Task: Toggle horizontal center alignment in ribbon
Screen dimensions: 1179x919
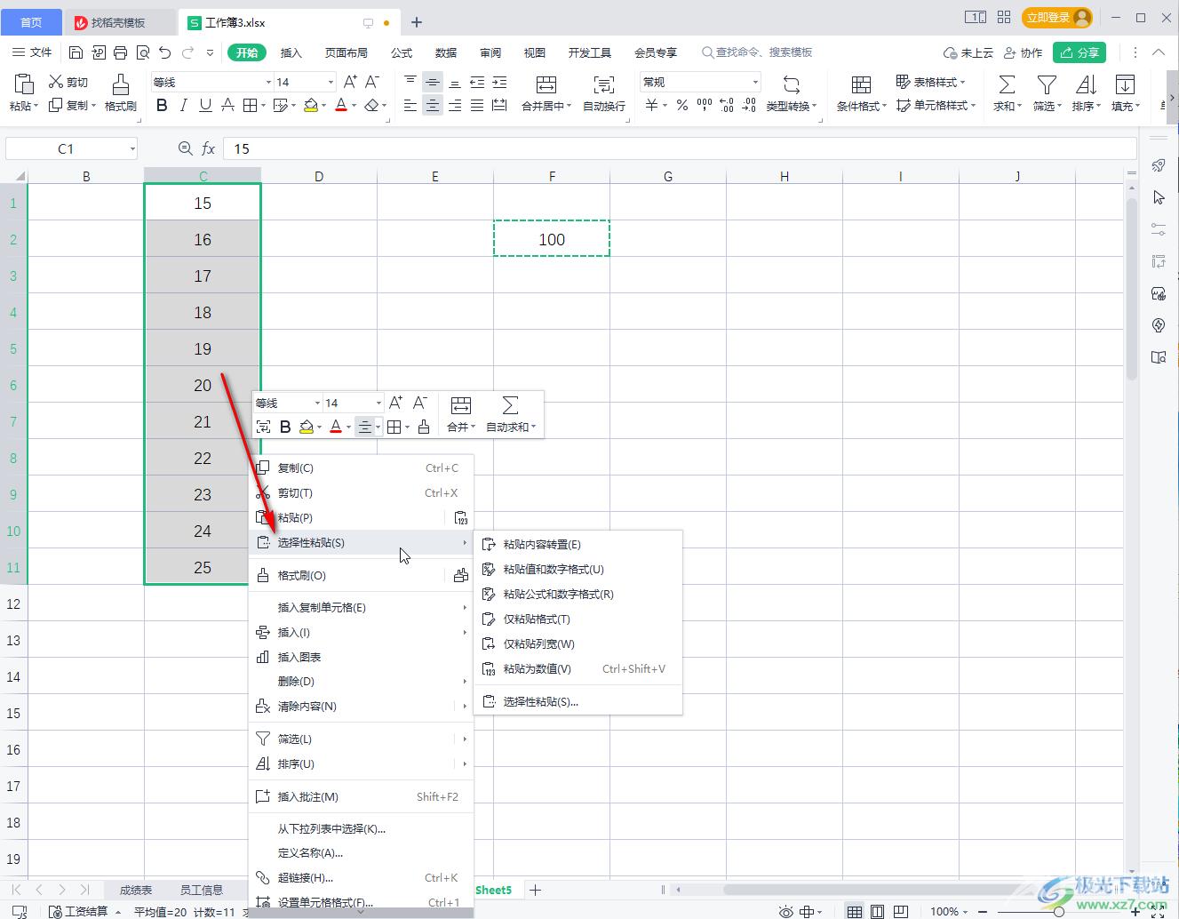Action: [x=433, y=106]
